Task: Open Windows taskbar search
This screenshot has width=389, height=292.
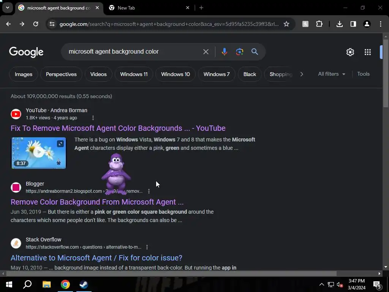Action: pos(27,284)
